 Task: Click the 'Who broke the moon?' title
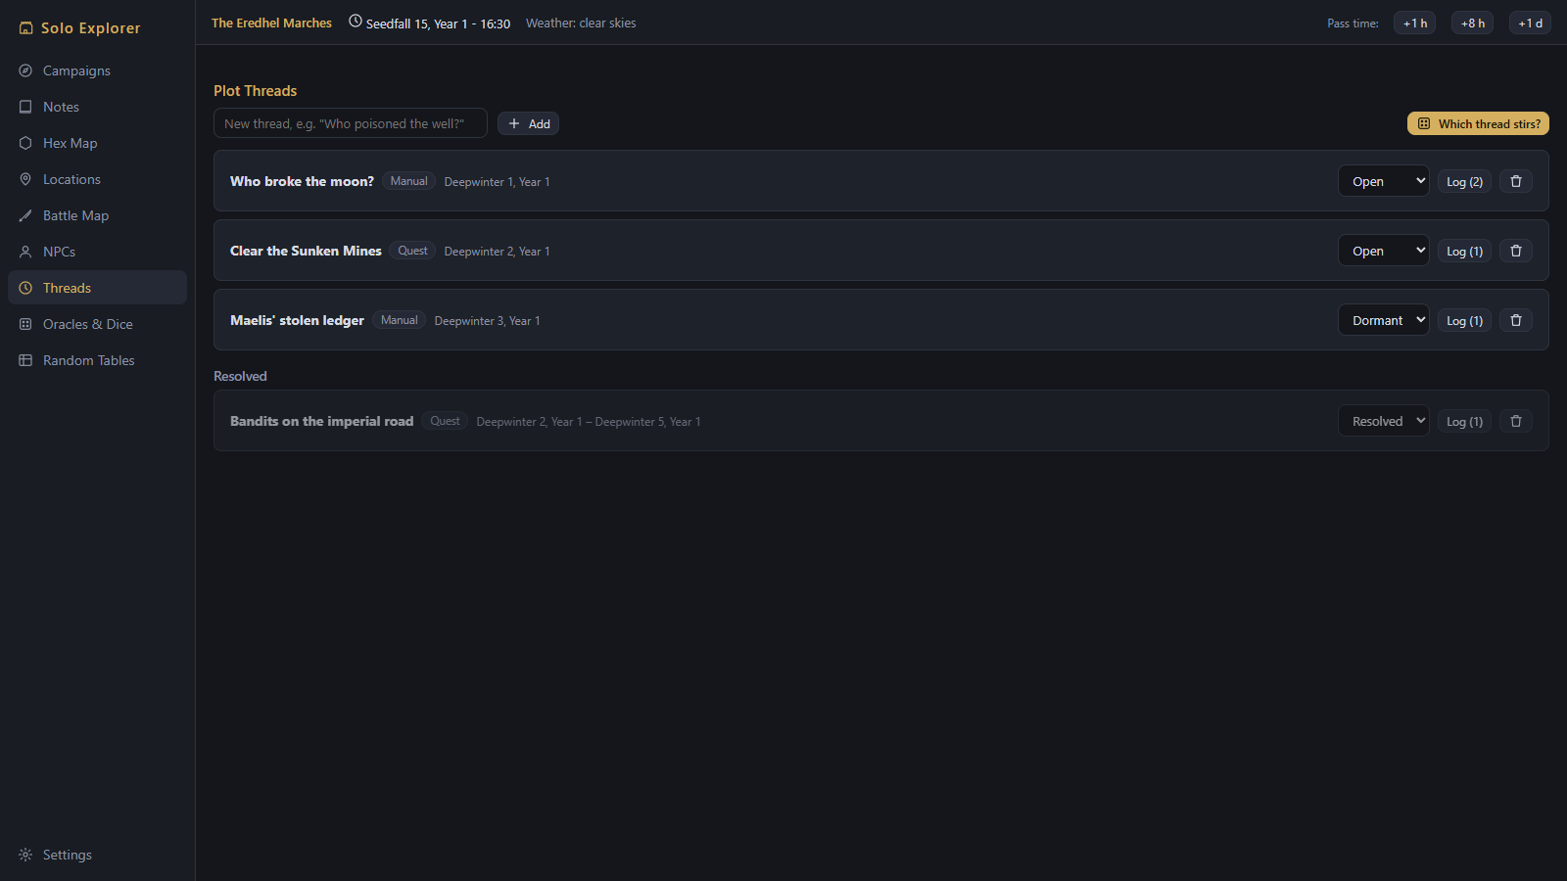click(302, 181)
